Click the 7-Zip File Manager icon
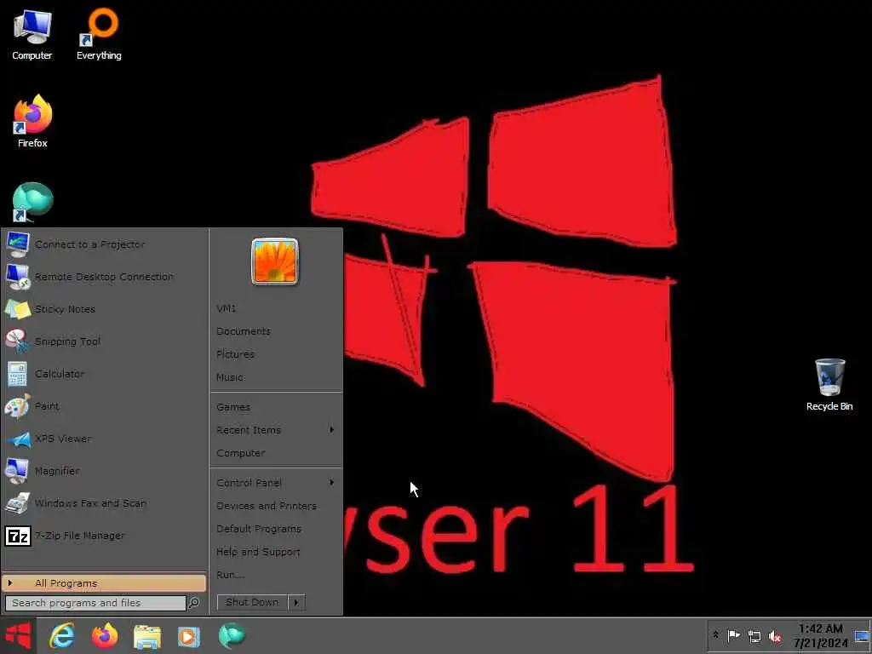This screenshot has width=872, height=654. 18,536
